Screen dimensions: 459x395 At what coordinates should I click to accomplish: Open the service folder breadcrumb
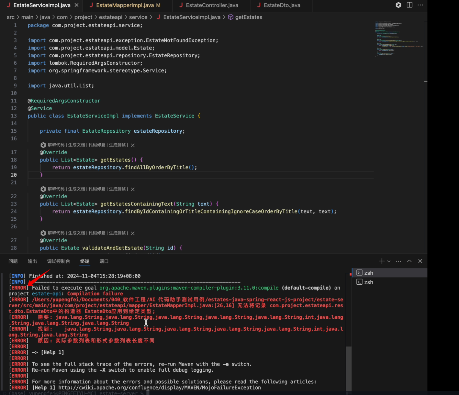point(138,17)
